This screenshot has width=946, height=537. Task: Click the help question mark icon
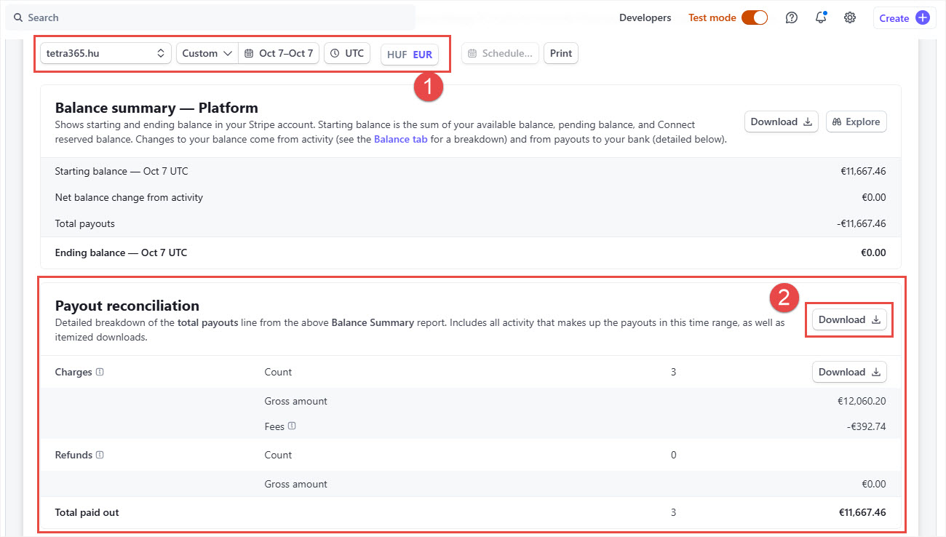point(792,17)
